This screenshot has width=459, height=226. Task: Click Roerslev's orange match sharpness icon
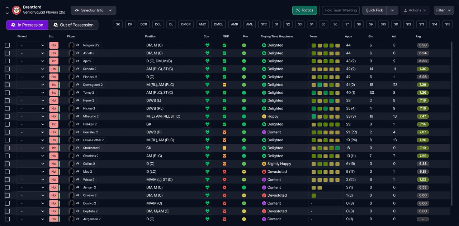point(224,132)
